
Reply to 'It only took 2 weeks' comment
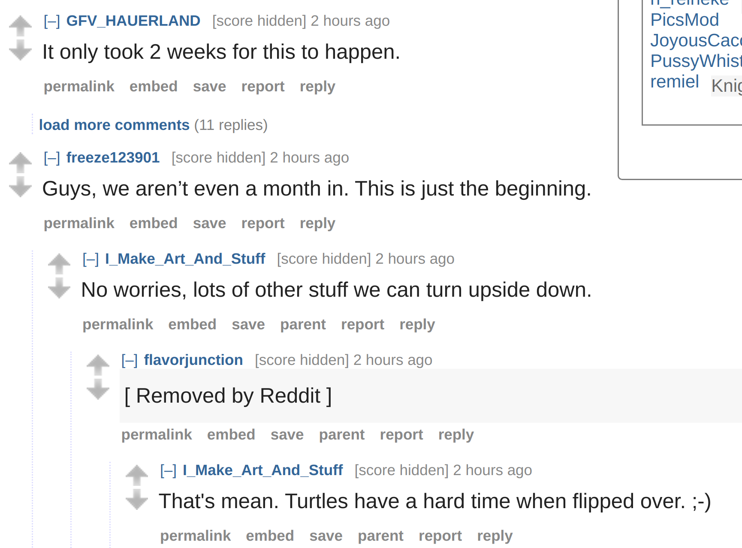[317, 87]
